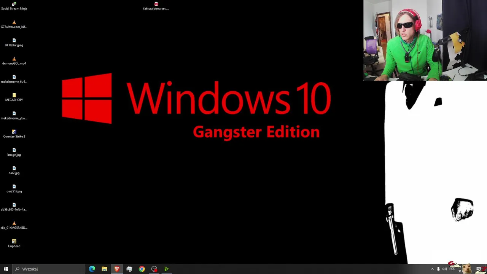Launch the Counter-Strike 2 shortcut

click(14, 134)
